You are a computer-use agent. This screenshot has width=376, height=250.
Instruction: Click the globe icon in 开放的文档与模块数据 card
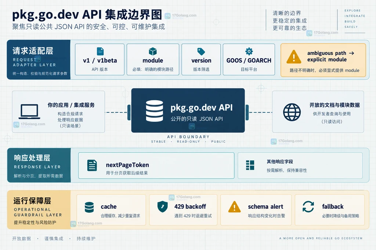[292, 112]
